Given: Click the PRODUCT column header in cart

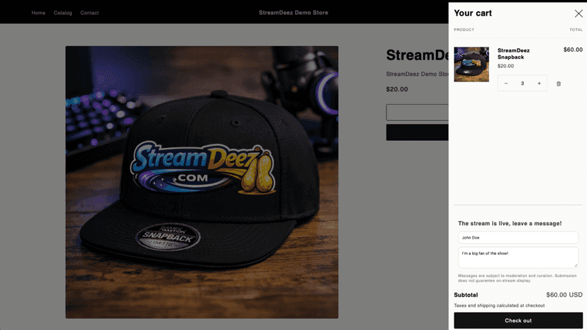Looking at the screenshot, I should 464,30.
